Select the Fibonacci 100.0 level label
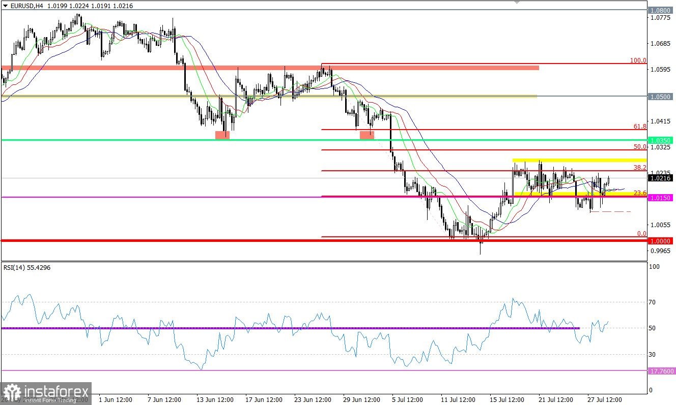676x405 pixels. 638,60
